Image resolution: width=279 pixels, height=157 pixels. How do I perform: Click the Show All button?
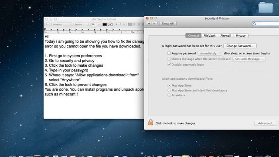(x=167, y=24)
